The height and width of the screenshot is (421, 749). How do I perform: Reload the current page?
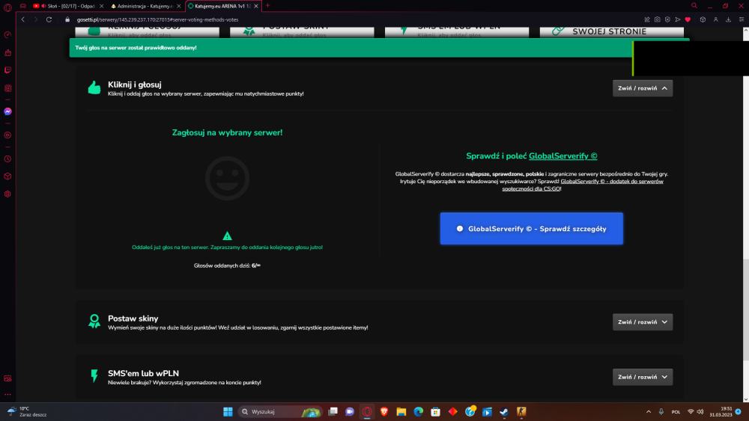click(x=49, y=19)
